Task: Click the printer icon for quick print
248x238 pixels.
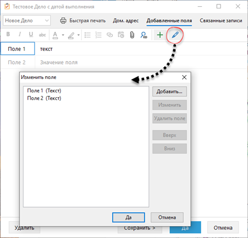Action: pyautogui.click(x=63, y=21)
